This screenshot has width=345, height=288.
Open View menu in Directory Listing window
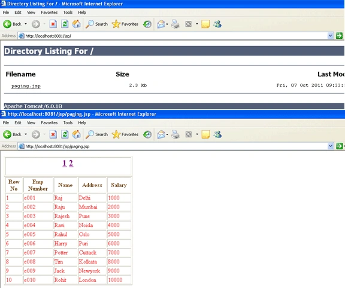[31, 13]
